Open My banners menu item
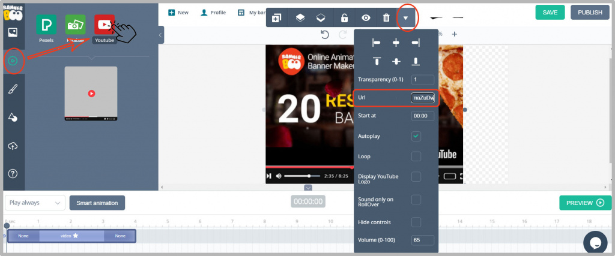Image resolution: width=615 pixels, height=256 pixels. pyautogui.click(x=252, y=13)
